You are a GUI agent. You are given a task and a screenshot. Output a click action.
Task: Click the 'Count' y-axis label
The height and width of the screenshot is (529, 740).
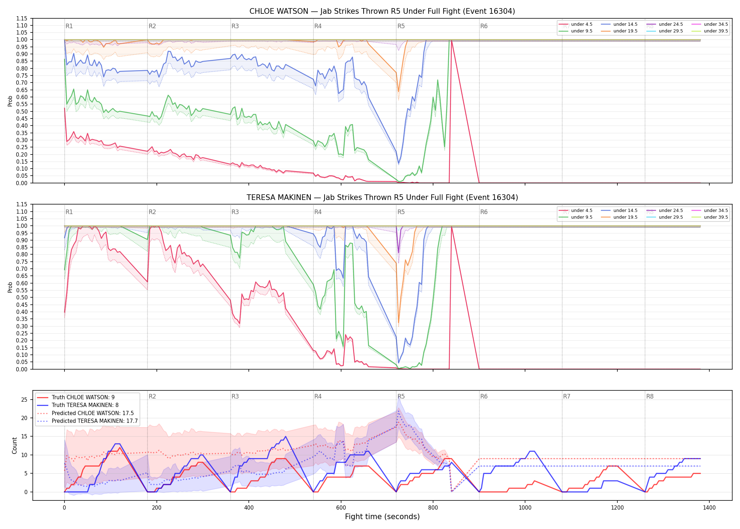pyautogui.click(x=14, y=445)
